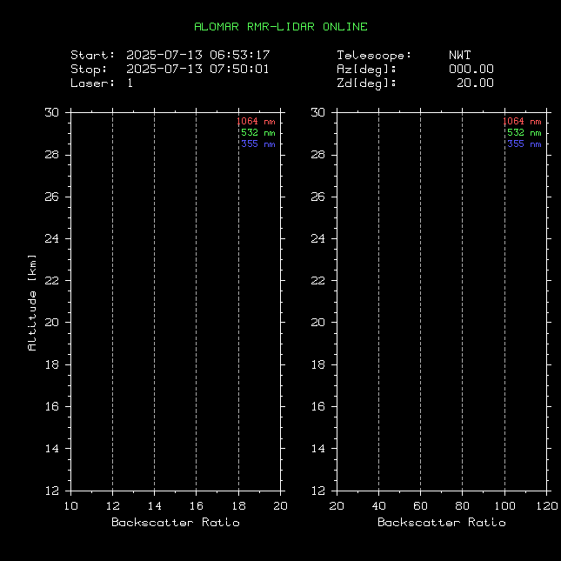Click the blue 355 nm legend in left plot
561x561 pixels.
(258, 144)
